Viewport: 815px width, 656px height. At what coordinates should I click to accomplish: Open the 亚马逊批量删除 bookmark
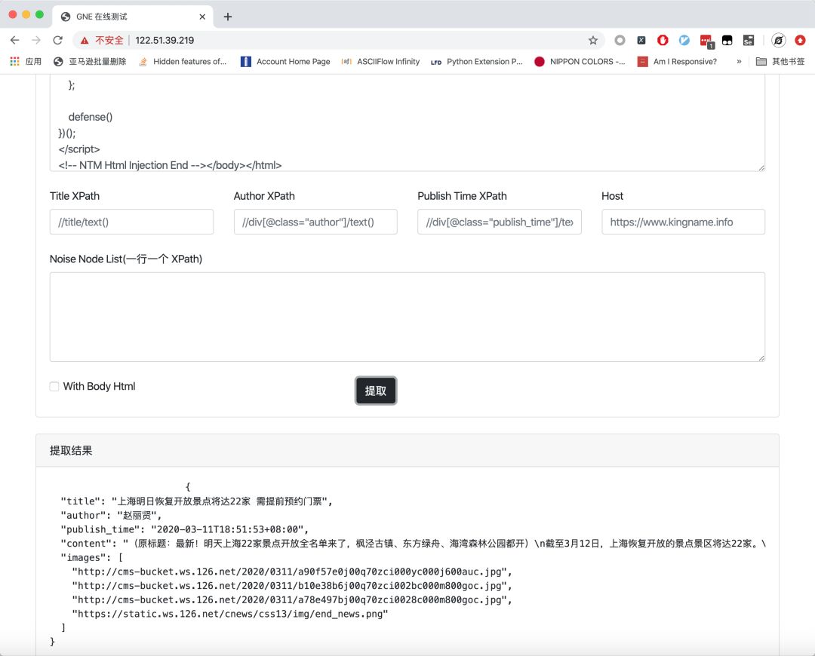(90, 61)
